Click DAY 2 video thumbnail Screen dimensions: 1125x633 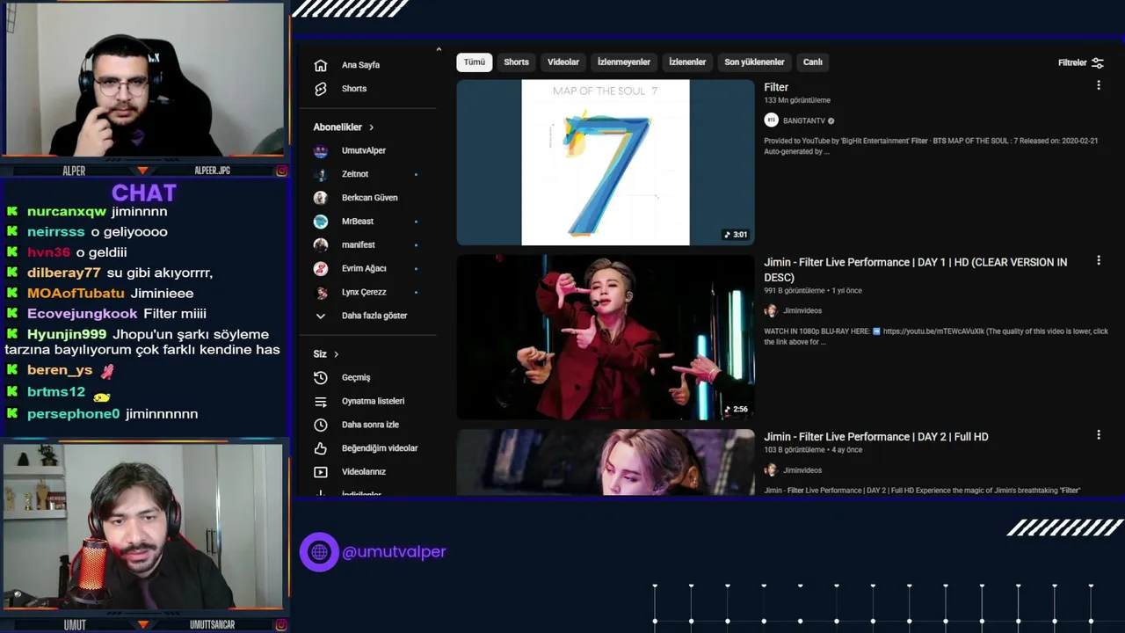(x=606, y=462)
